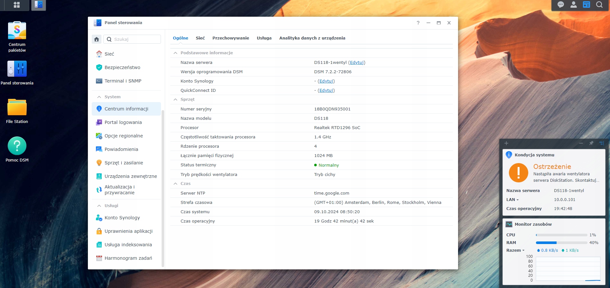
Task: Open Usługa indeksowania settings
Action: click(x=126, y=245)
